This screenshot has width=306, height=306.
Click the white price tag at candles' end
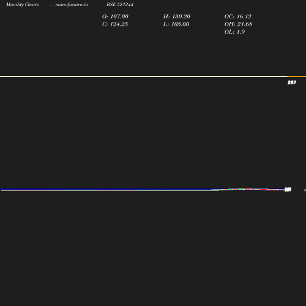tap(288, 190)
